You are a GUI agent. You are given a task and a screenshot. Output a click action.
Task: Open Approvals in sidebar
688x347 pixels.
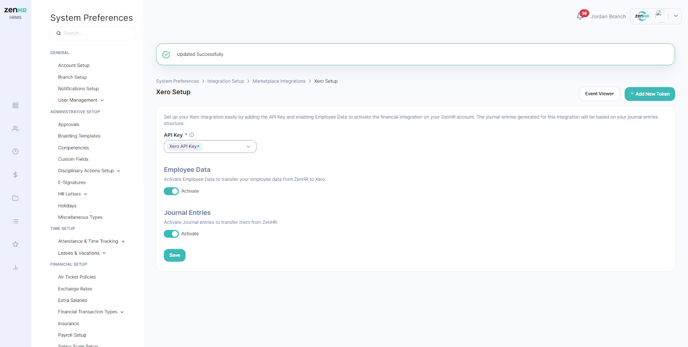69,125
